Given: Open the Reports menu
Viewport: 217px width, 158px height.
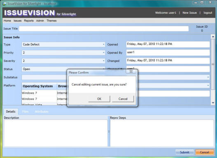Looking at the screenshot, I should (x=29, y=21).
